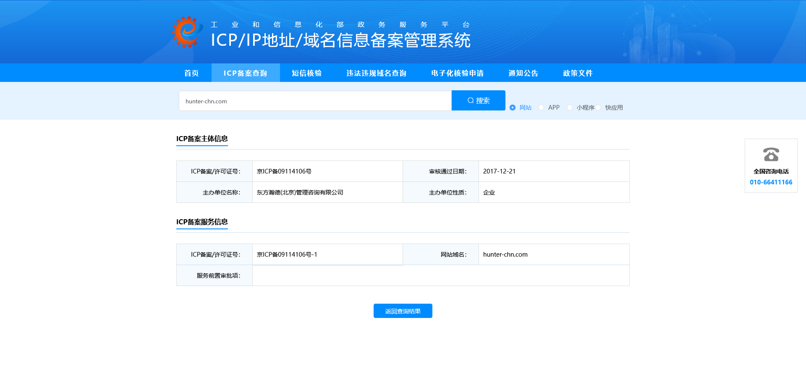Switch to the ICP备案查询 tab
The image size is (806, 386).
pyautogui.click(x=246, y=73)
